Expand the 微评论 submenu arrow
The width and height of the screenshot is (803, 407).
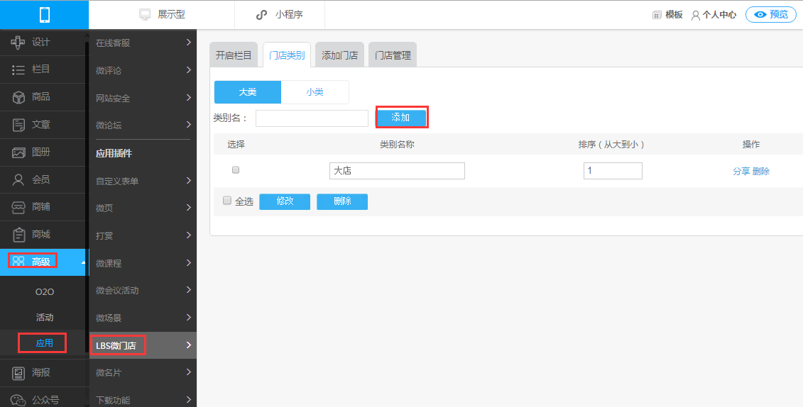pyautogui.click(x=188, y=70)
